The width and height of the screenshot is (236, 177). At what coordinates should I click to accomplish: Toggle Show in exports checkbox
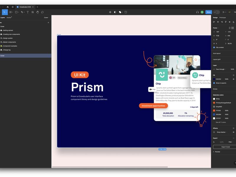[x=214, y=83]
